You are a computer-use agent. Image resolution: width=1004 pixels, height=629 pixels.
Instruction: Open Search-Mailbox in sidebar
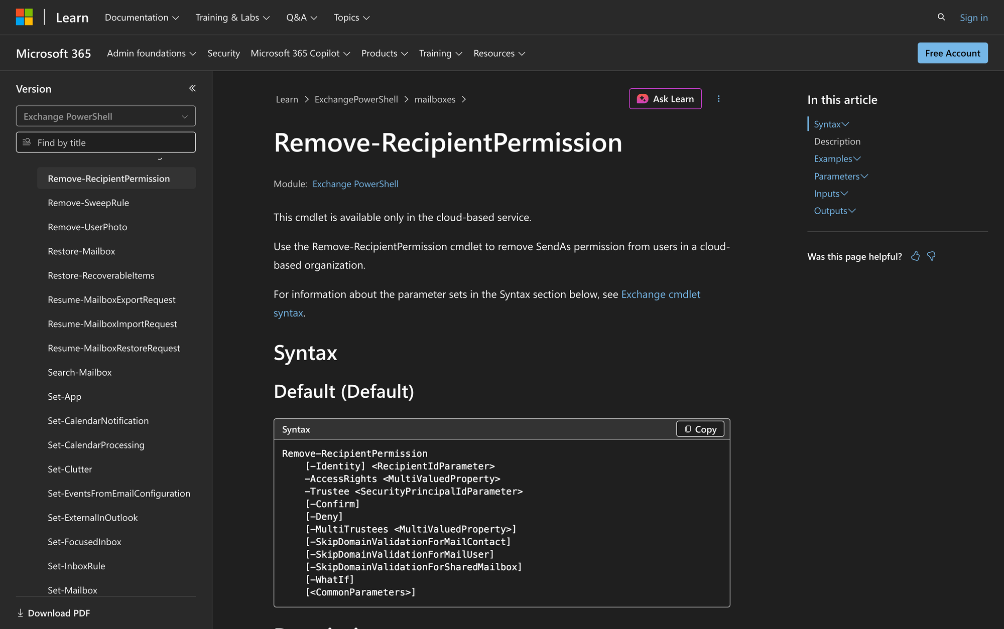[x=79, y=372]
